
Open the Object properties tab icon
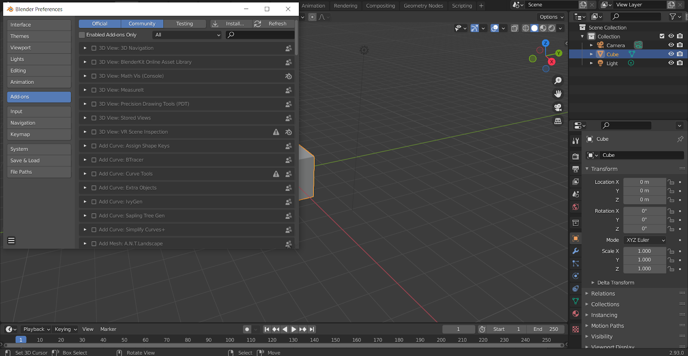click(575, 238)
